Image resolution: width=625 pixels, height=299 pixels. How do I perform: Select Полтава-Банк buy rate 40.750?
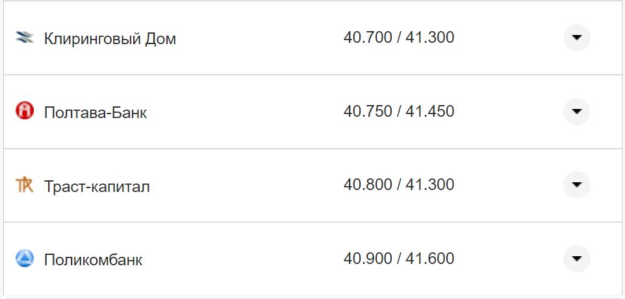[x=368, y=112]
